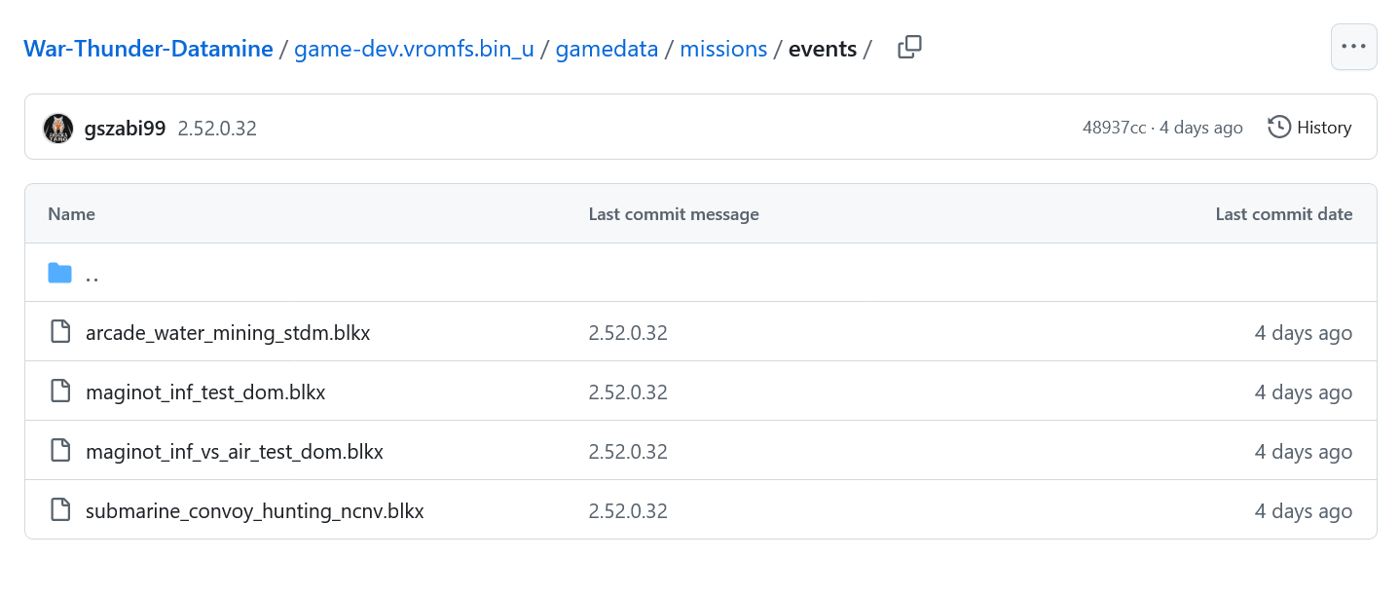The height and width of the screenshot is (597, 1400).
Task: Go to the missions breadcrumb folder
Action: point(723,49)
